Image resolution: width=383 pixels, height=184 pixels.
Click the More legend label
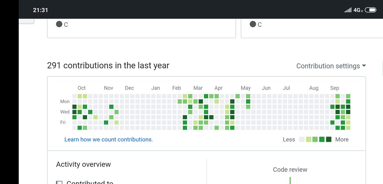coord(342,139)
